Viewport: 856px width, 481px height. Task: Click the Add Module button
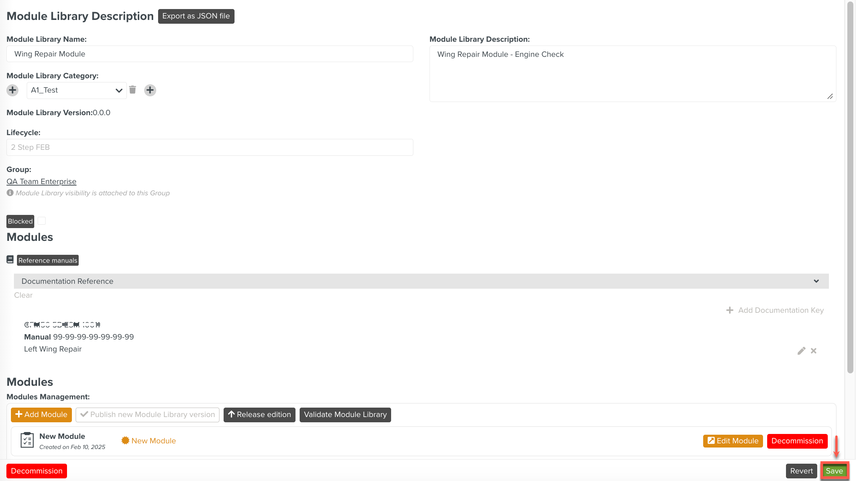point(41,415)
